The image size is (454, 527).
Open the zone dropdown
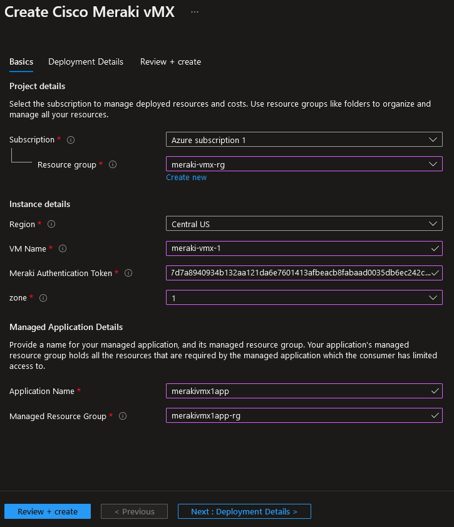tap(304, 298)
